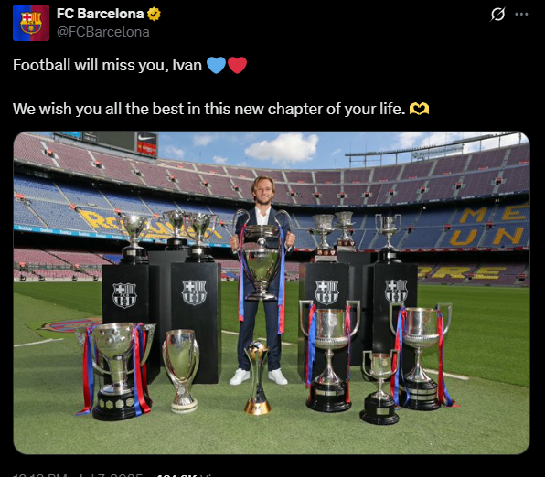The height and width of the screenshot is (477, 545).
Task: Click the gold verified badge
Action: [154, 14]
